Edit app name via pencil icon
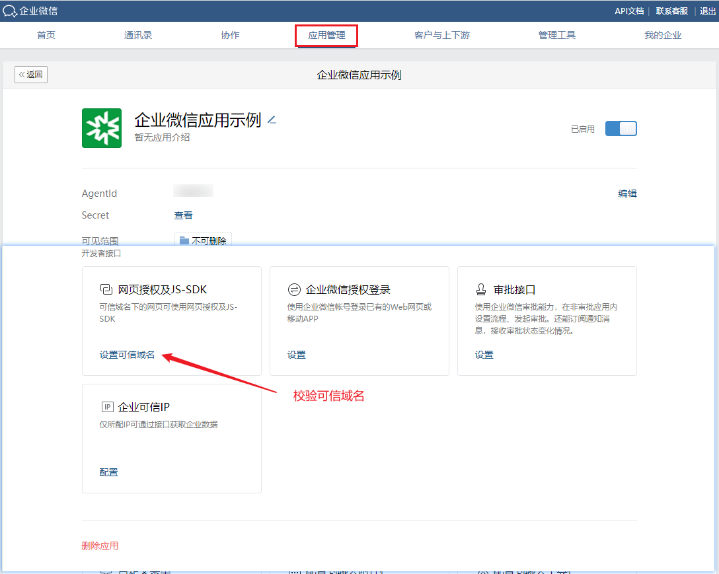 coord(272,120)
